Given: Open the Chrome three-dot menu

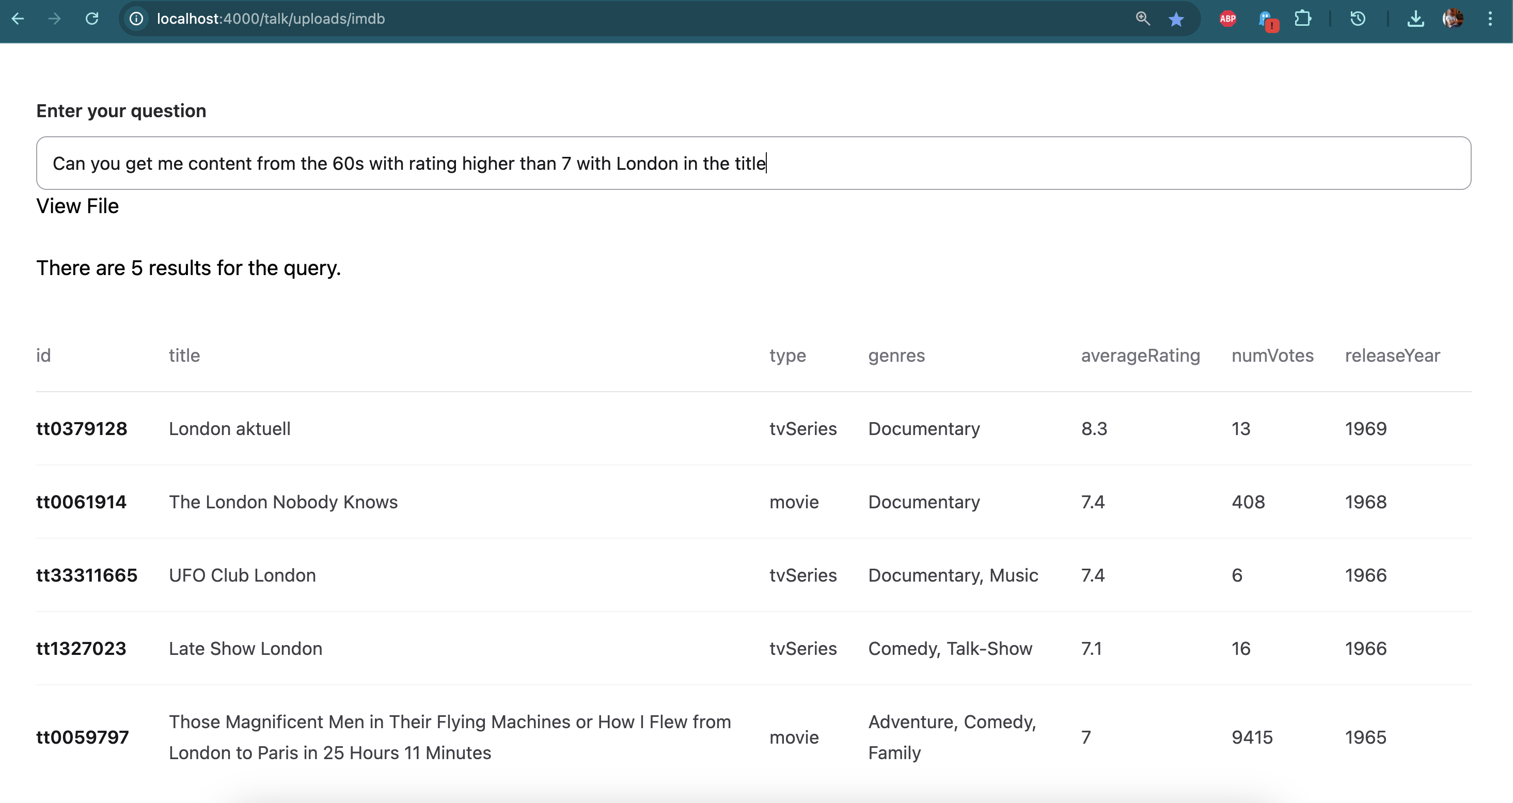Looking at the screenshot, I should pos(1490,19).
